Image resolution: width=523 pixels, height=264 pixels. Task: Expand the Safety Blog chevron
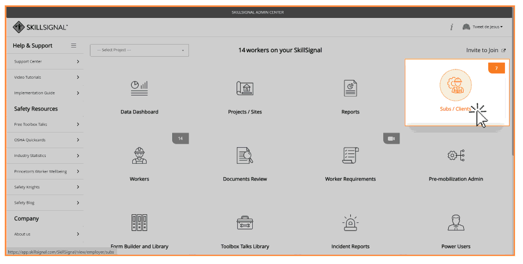[x=78, y=203]
